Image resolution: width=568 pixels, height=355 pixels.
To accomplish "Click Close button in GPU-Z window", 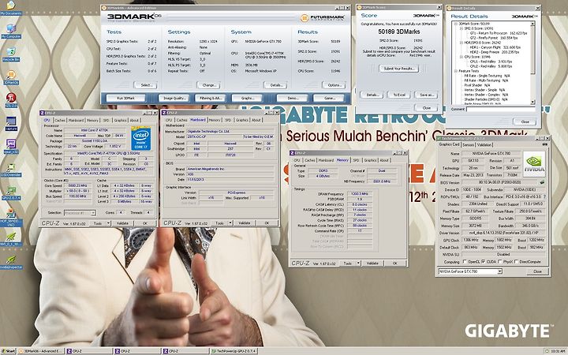I will point(537,271).
